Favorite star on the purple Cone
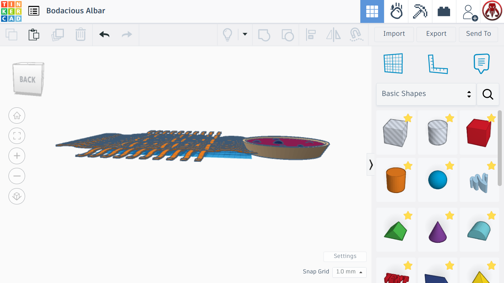Screen dimensions: 504x283 450,215
